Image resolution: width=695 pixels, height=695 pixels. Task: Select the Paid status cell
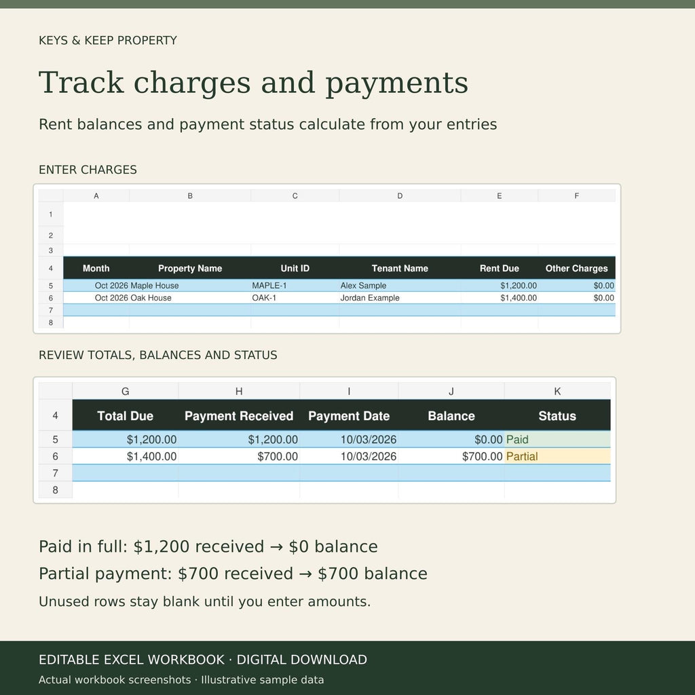[x=557, y=439]
